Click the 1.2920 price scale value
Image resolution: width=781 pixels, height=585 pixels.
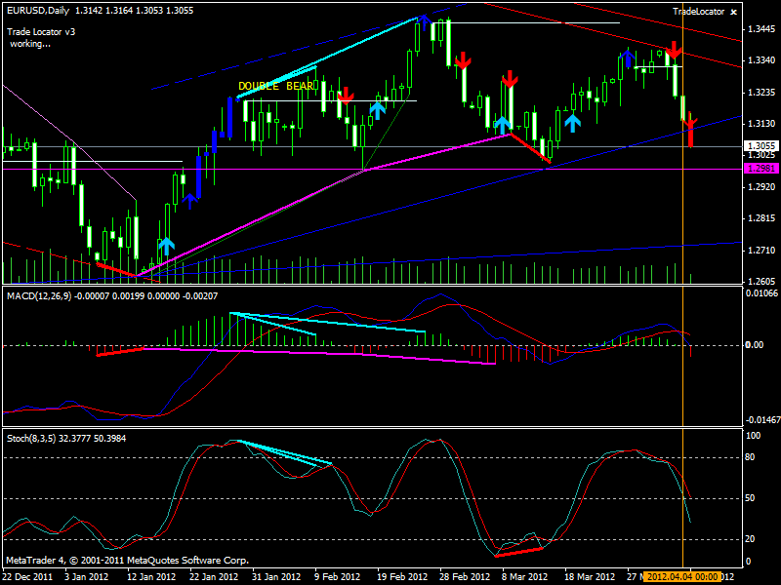tap(761, 186)
